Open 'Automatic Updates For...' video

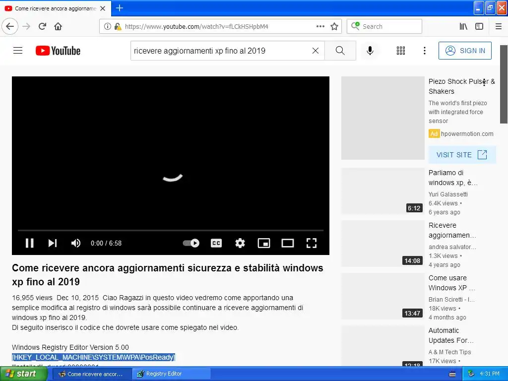click(451, 335)
